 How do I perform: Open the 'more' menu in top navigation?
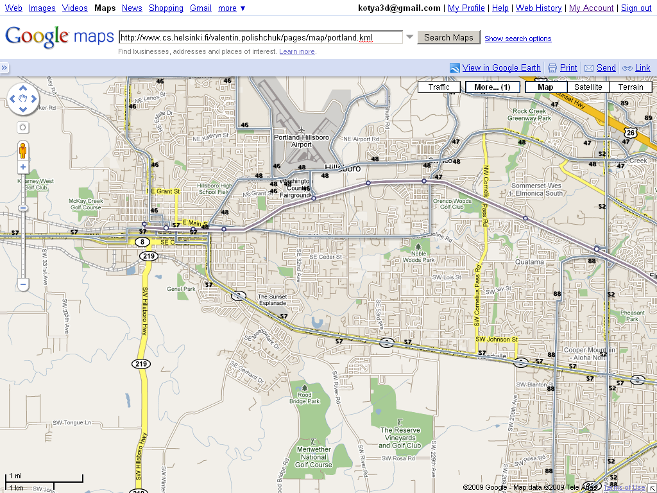232,8
